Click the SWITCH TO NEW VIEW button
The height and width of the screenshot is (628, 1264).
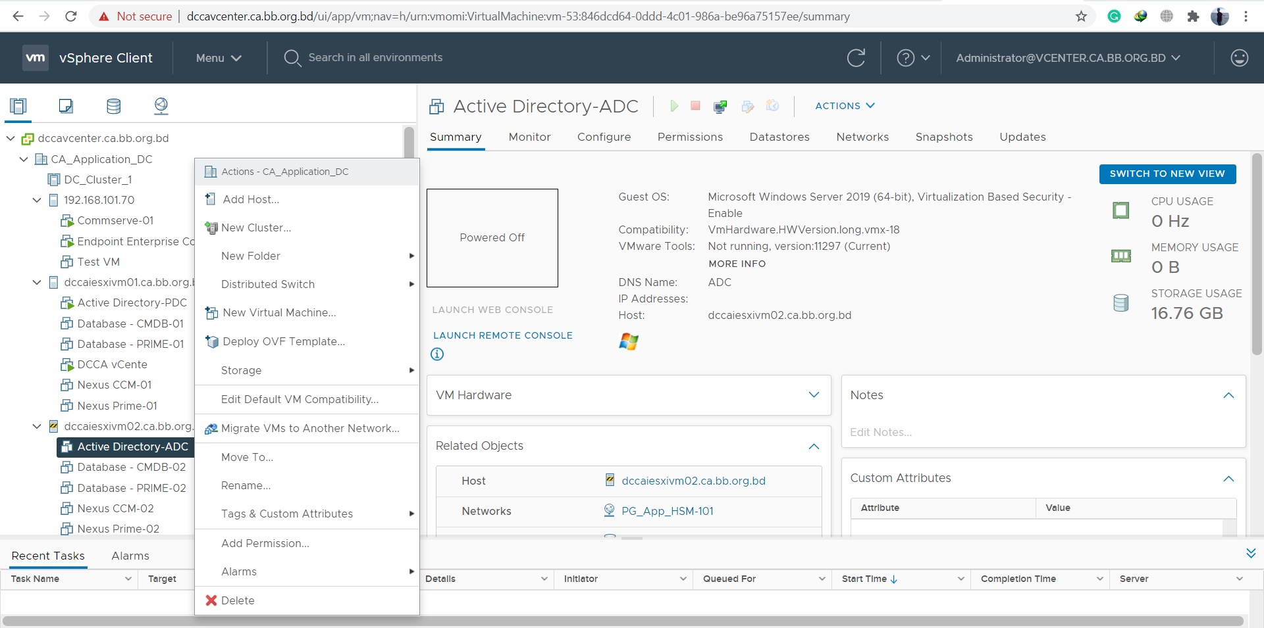pyautogui.click(x=1167, y=174)
